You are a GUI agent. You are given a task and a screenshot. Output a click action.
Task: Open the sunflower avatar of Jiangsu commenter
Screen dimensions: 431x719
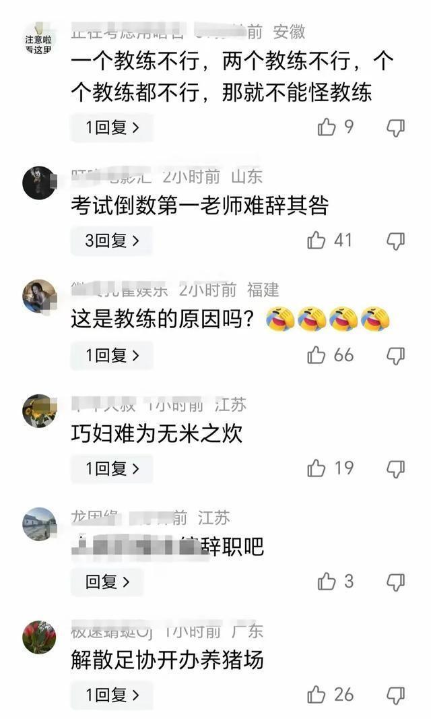click(39, 411)
